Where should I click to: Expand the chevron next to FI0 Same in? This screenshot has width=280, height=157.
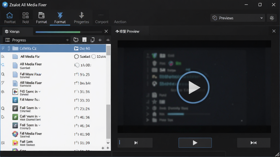pyautogui.click(x=39, y=92)
